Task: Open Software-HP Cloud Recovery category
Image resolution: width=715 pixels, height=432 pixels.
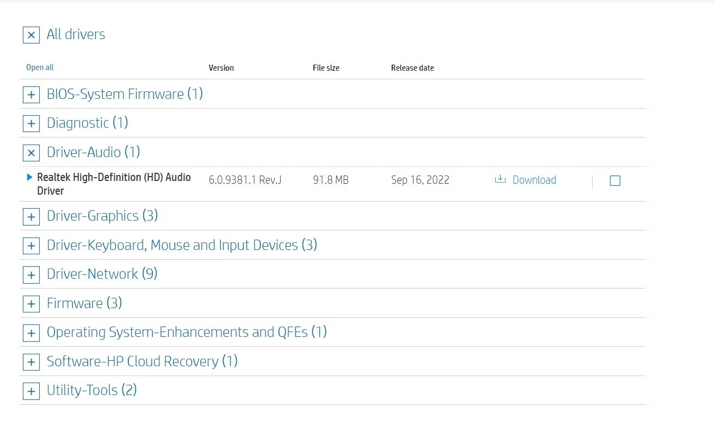Action: [141, 361]
